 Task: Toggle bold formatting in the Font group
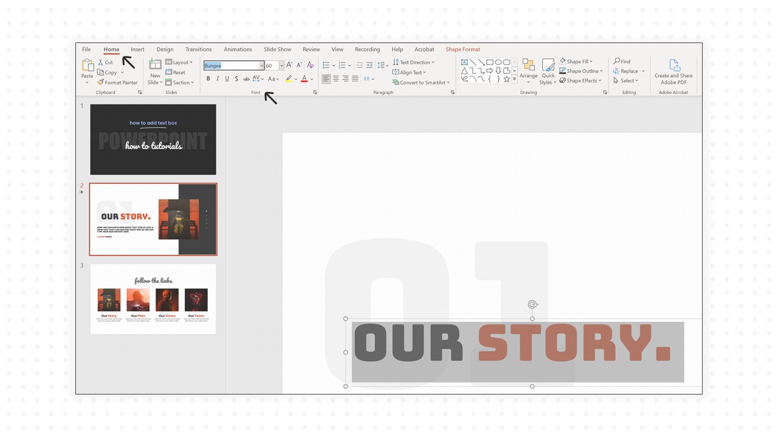[208, 79]
